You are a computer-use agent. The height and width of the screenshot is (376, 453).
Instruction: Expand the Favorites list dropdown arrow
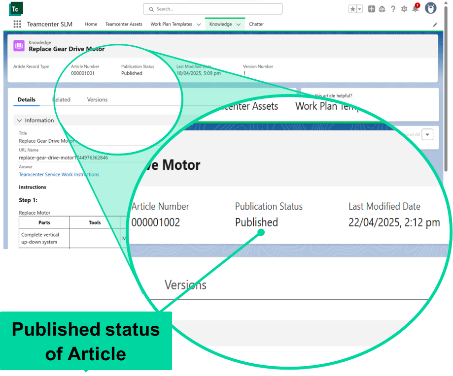pos(360,9)
